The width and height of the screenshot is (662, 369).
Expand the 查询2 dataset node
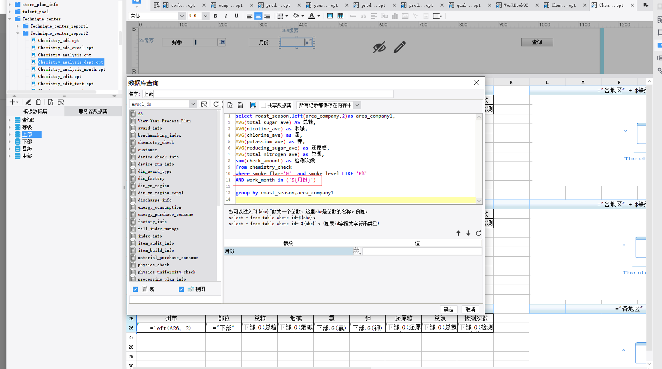10,120
